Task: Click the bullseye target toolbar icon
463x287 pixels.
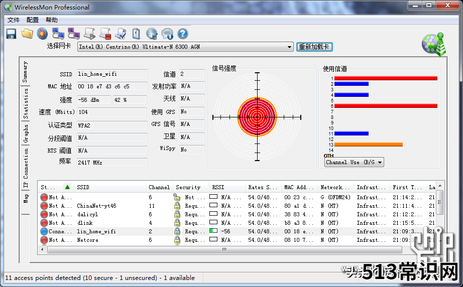Action: (x=42, y=34)
